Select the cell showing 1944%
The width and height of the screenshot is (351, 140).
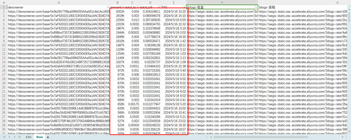pyautogui.click(x=118, y=33)
